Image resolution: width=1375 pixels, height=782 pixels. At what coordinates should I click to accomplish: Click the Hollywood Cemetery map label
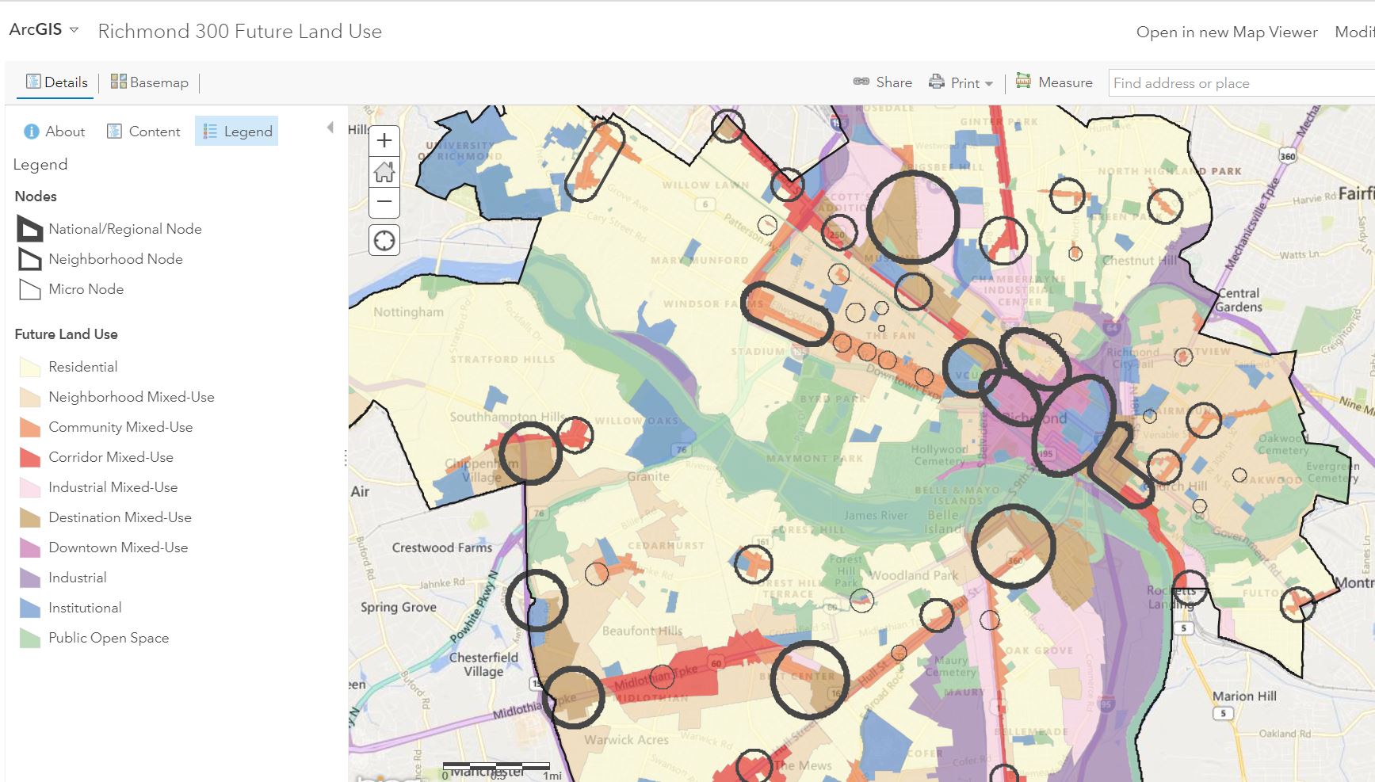(x=939, y=455)
